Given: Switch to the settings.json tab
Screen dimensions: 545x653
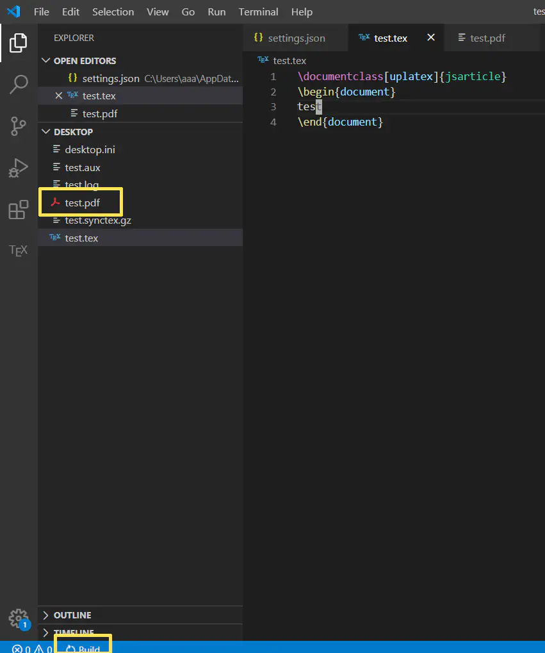Looking at the screenshot, I should pyautogui.click(x=295, y=37).
